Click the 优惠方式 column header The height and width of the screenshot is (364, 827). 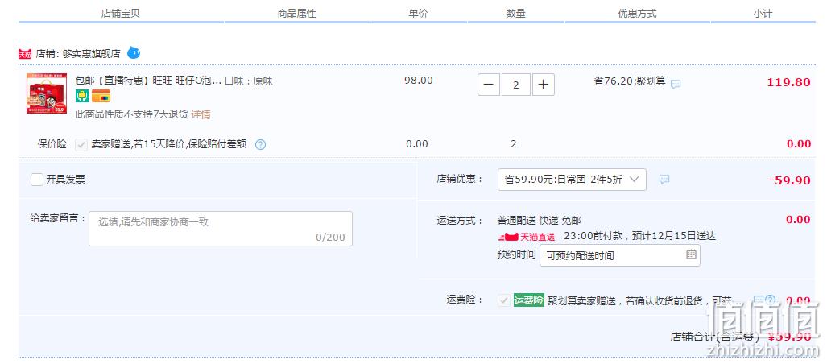click(x=637, y=14)
